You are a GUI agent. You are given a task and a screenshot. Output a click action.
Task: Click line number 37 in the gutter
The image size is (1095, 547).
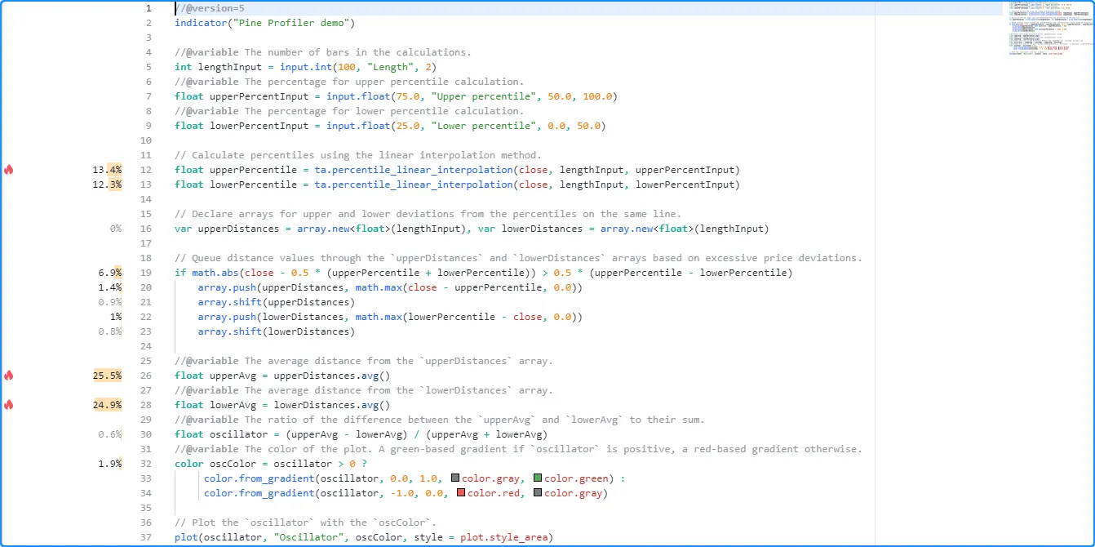(145, 537)
